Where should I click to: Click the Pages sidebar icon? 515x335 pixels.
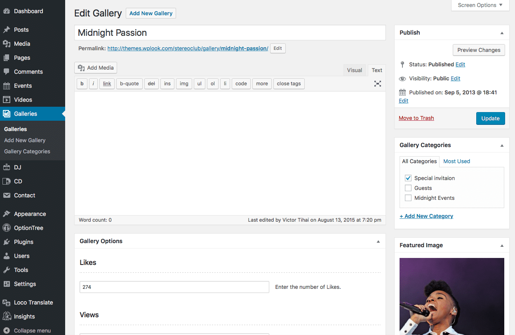pos(7,58)
